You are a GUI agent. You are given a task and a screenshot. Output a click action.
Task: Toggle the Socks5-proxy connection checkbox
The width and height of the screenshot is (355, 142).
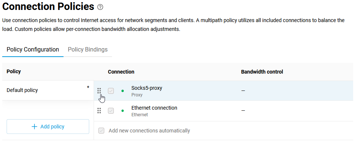pyautogui.click(x=111, y=91)
